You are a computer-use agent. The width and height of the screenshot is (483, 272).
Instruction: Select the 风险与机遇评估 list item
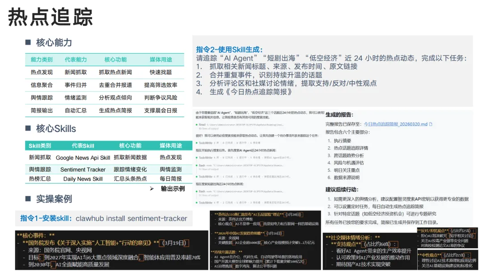click(349, 163)
